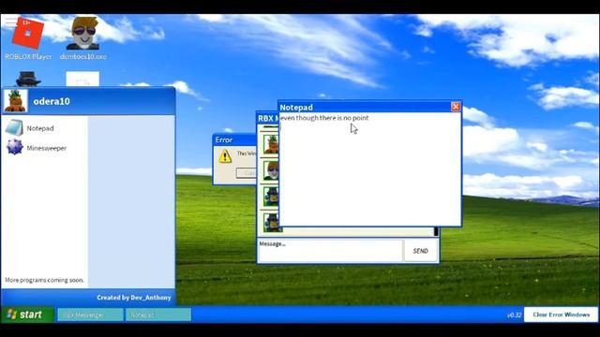Close the Notepad window
Image resolution: width=600 pixels, height=337 pixels.
click(456, 107)
